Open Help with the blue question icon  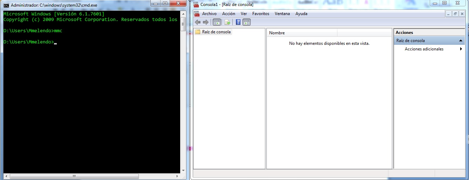(238, 22)
